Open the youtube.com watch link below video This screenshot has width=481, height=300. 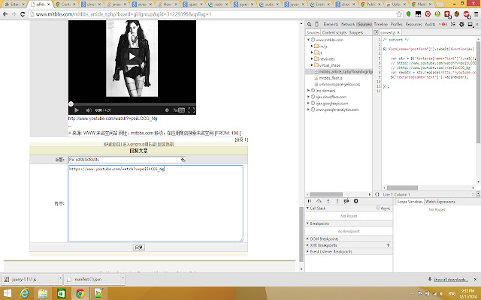click(113, 118)
